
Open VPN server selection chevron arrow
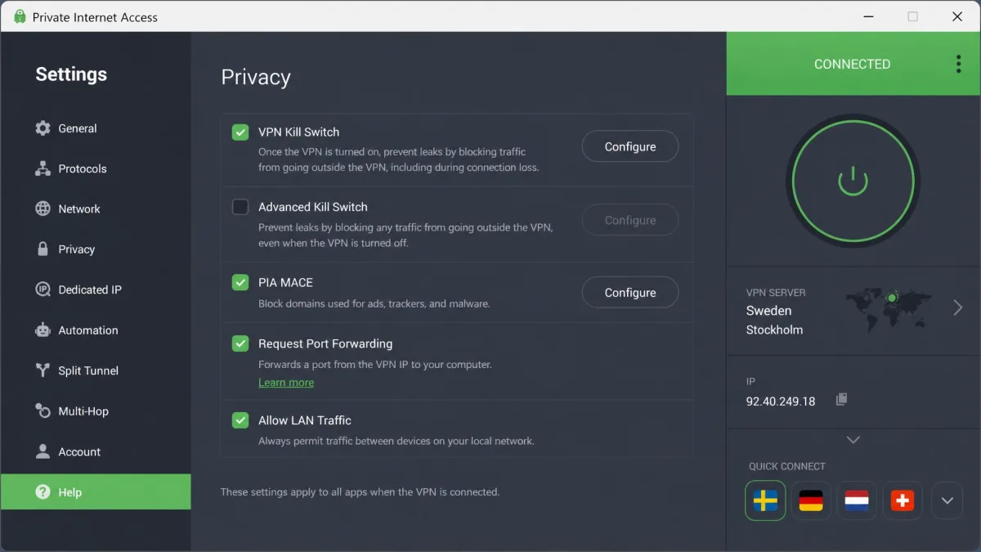click(958, 307)
